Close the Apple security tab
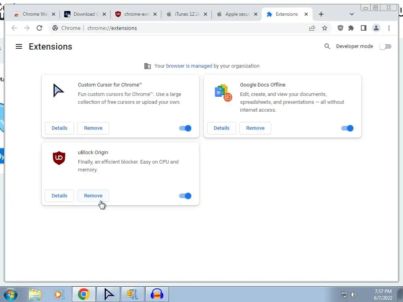The width and height of the screenshot is (403, 302). point(256,14)
